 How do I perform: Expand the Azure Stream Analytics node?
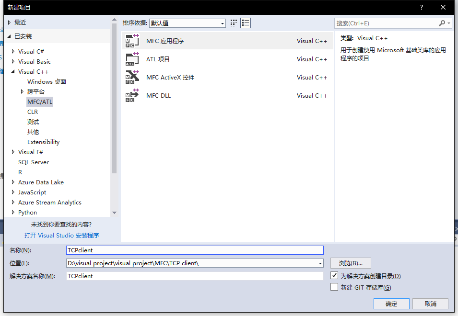point(13,203)
